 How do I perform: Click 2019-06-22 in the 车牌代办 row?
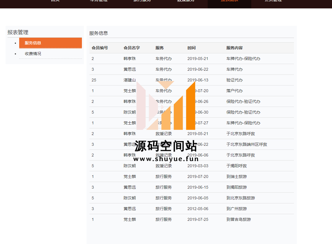198,69
